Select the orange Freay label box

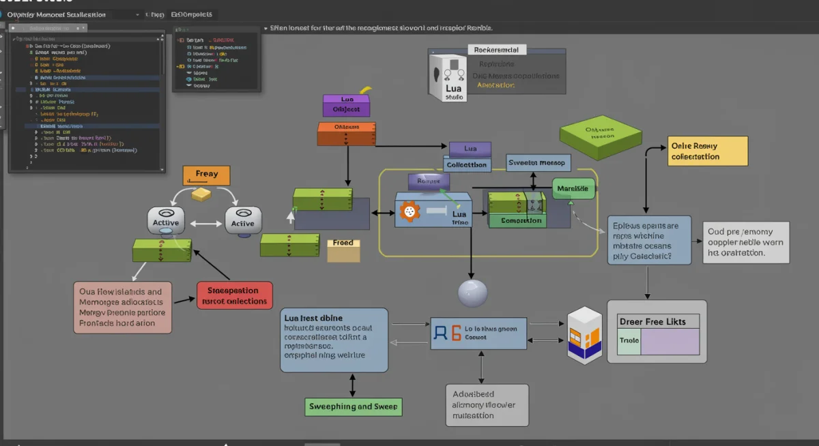tap(206, 175)
